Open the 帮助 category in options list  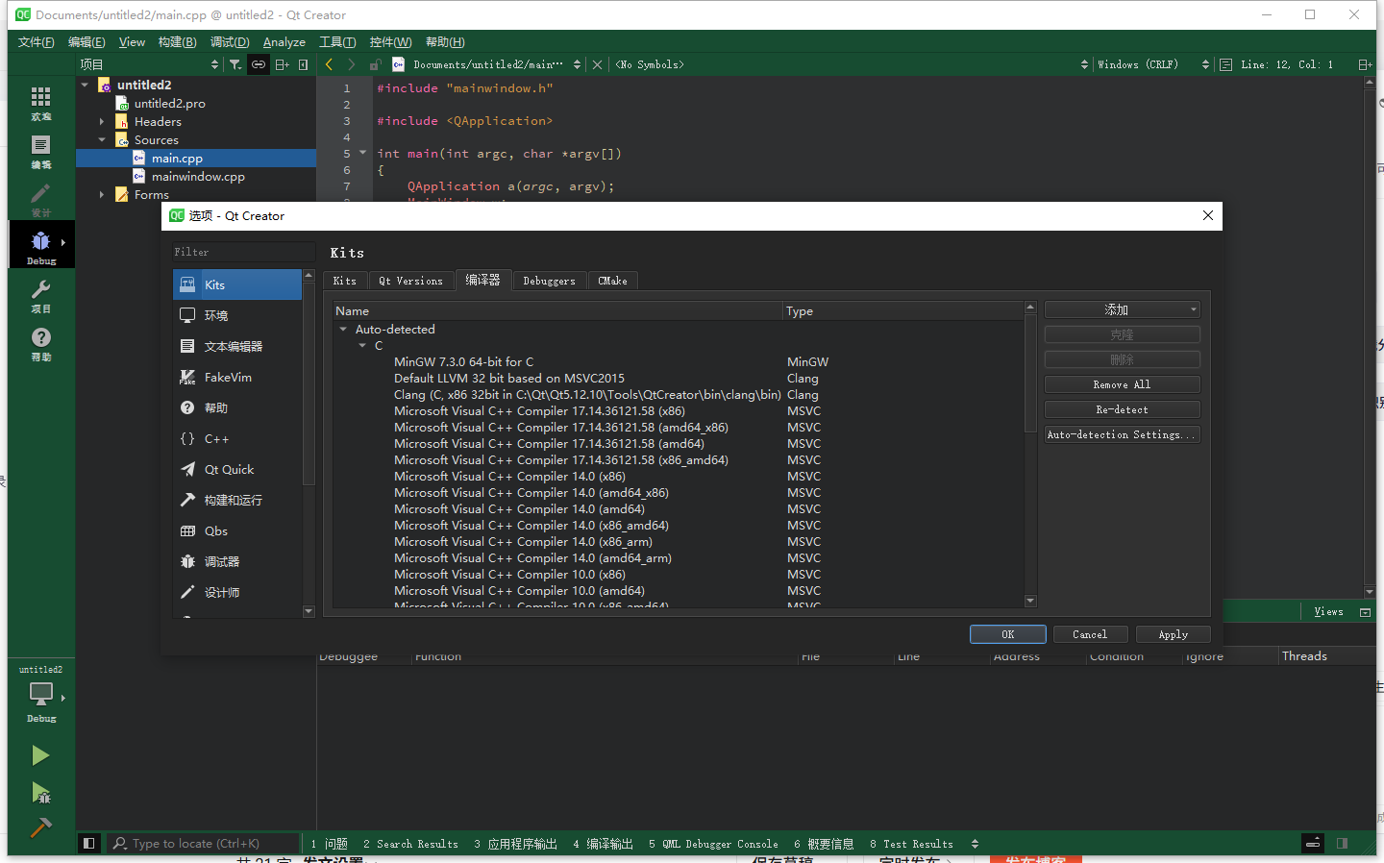pos(237,407)
